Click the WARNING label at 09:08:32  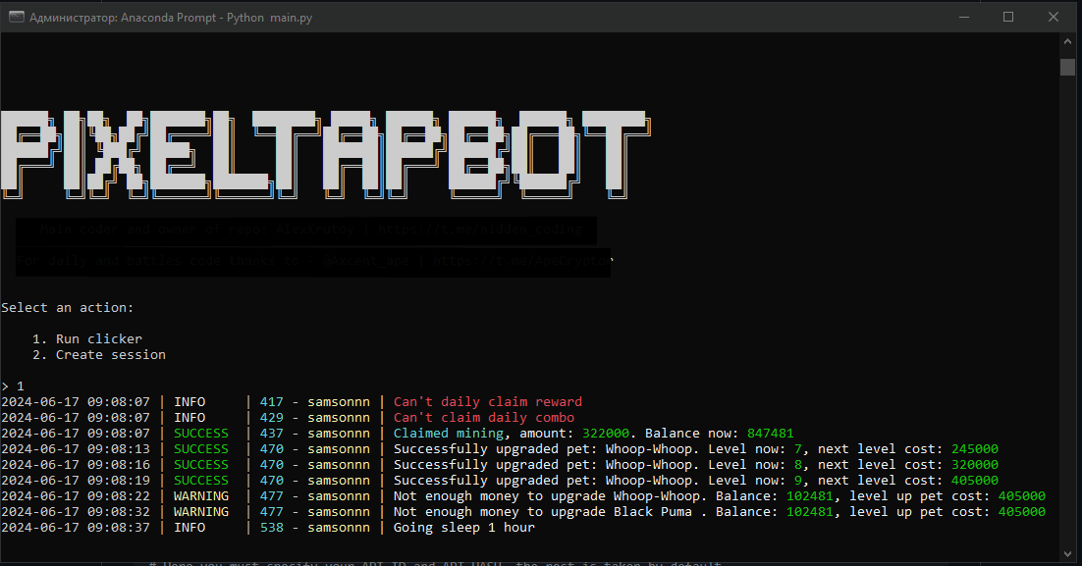coord(201,512)
